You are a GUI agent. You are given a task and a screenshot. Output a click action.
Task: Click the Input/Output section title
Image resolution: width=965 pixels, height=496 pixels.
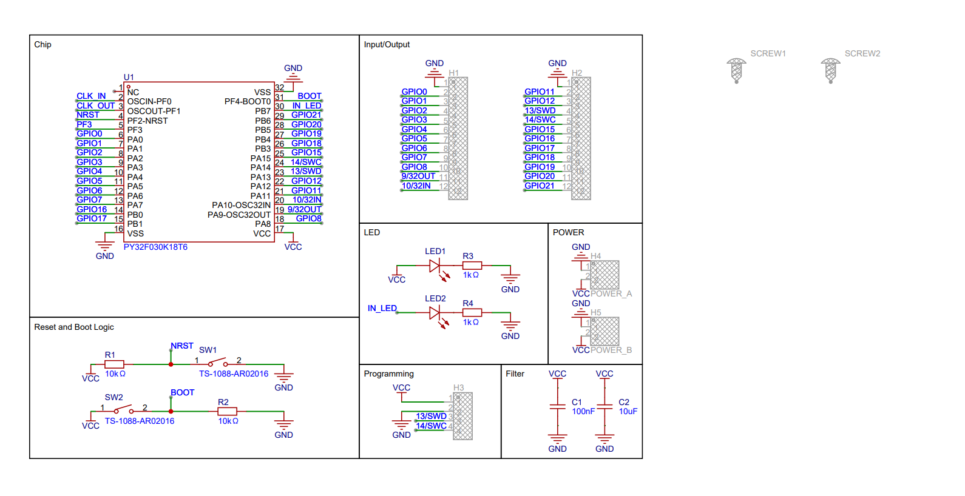(x=387, y=44)
